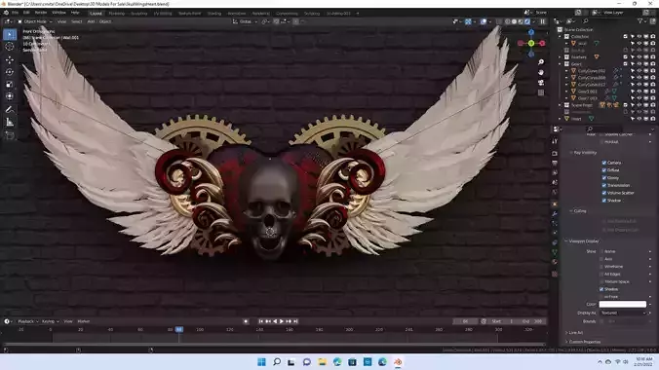
Task: Open the Object Mode dropdown
Action: point(35,21)
